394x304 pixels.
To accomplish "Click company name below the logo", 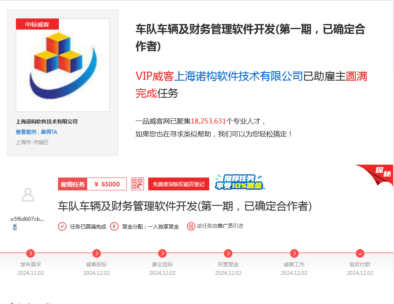I will pos(47,122).
